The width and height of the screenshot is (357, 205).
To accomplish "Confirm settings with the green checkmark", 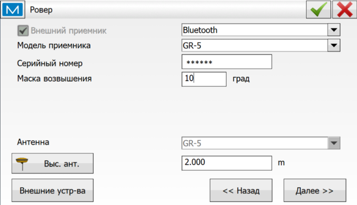I will (318, 9).
